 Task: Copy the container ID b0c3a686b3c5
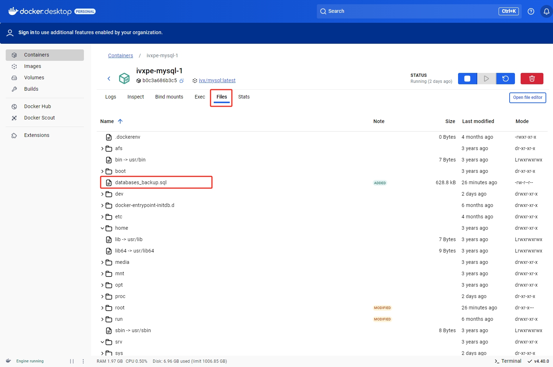(x=181, y=81)
